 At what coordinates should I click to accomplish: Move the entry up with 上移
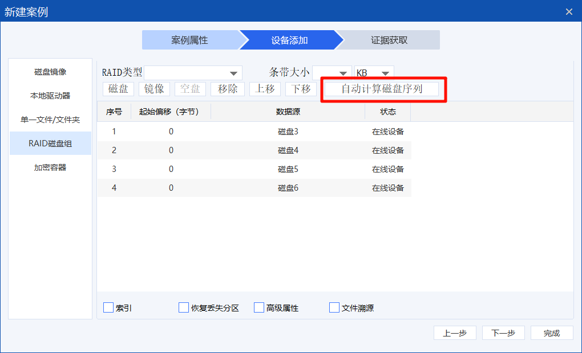[265, 89]
